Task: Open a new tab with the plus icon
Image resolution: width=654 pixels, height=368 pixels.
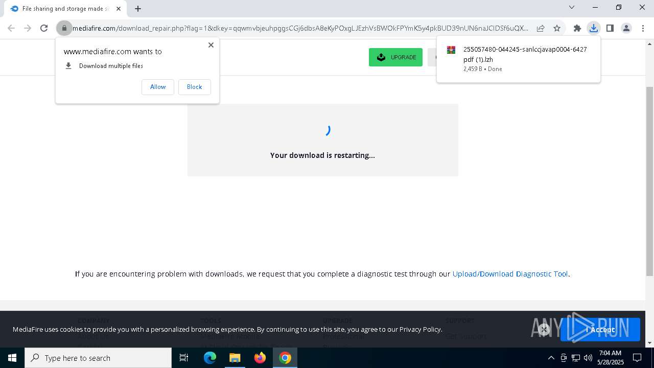Action: (x=138, y=9)
